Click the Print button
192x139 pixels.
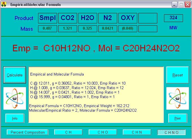(x=178, y=118)
